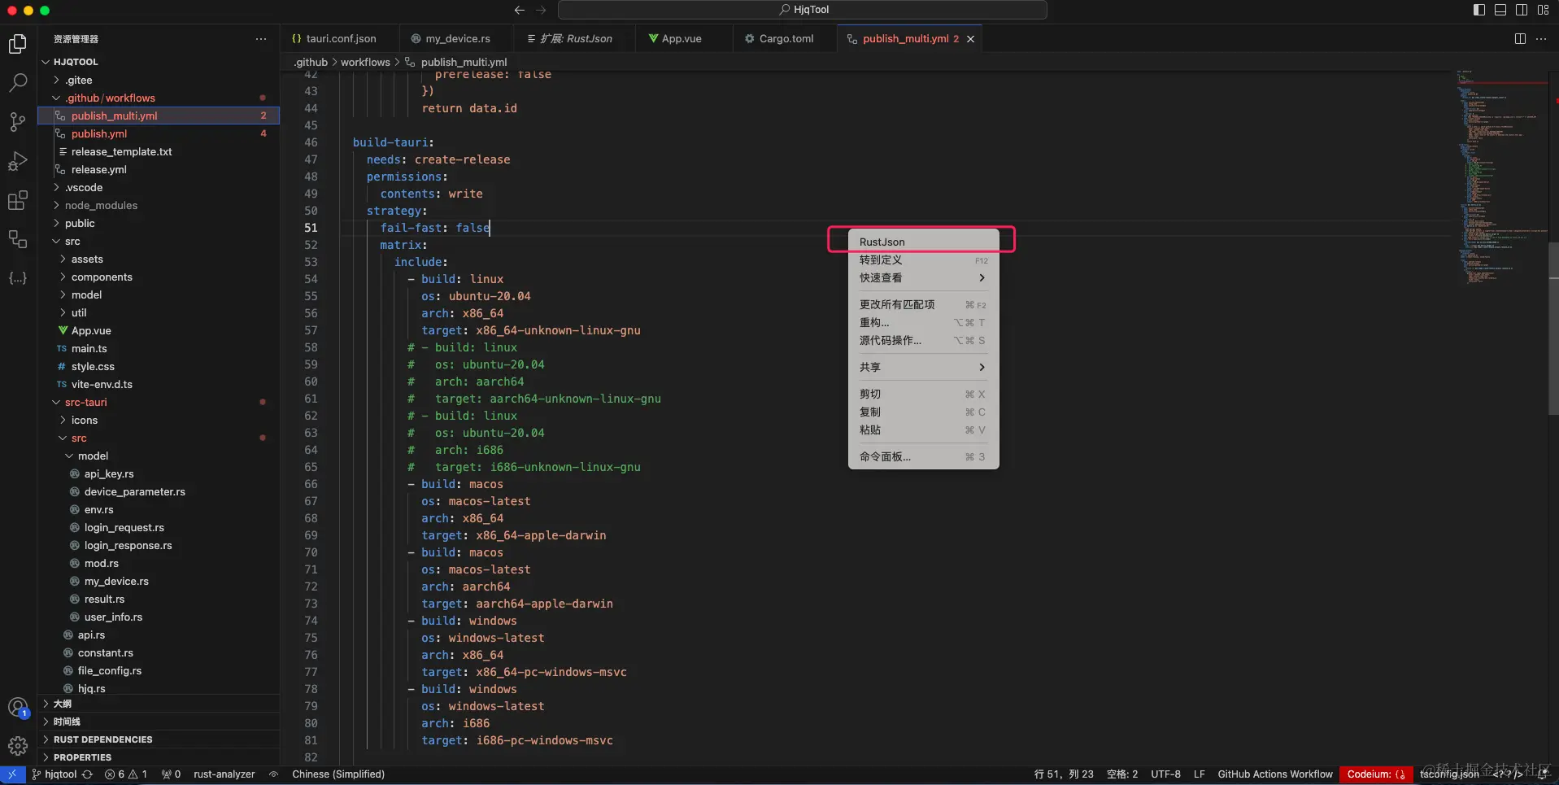Open notifications bell in status bar
The width and height of the screenshot is (1559, 785).
[1543, 774]
